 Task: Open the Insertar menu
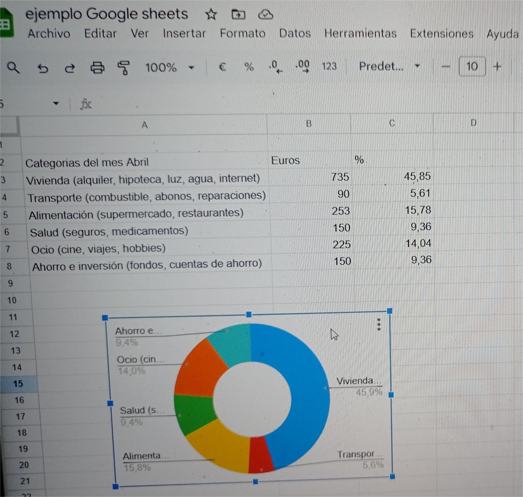coord(184,34)
